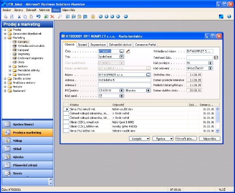Open lookup arrow of Kód země field
This screenshot has height=193, width=235.
click(121, 96)
